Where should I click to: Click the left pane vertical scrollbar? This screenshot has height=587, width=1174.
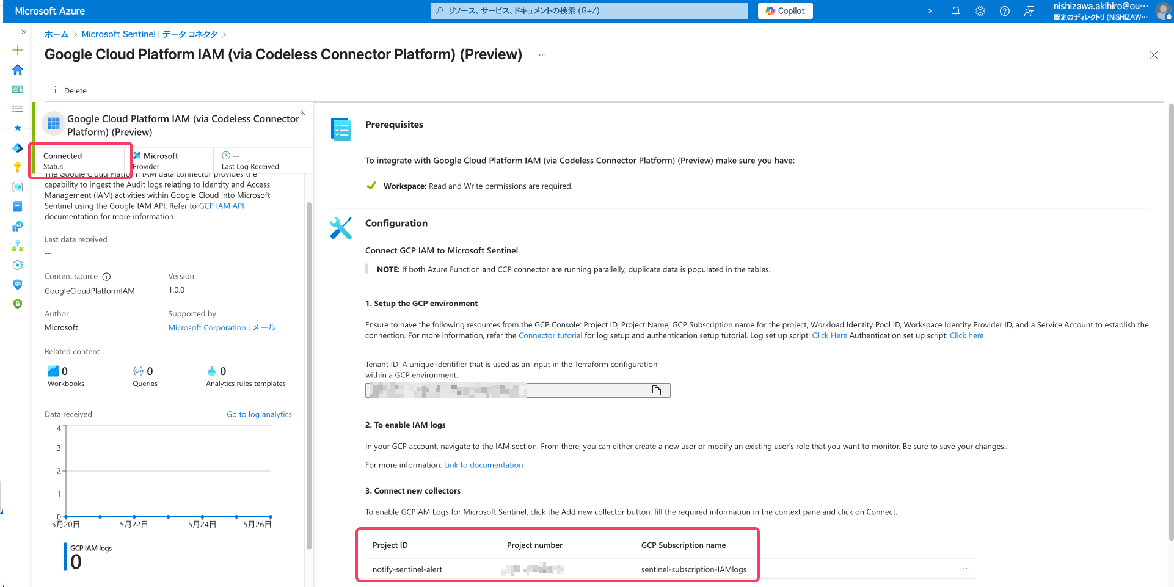pos(309,376)
